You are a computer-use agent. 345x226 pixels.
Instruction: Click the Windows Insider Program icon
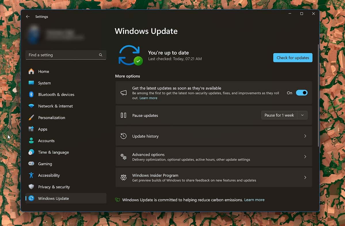(x=123, y=177)
